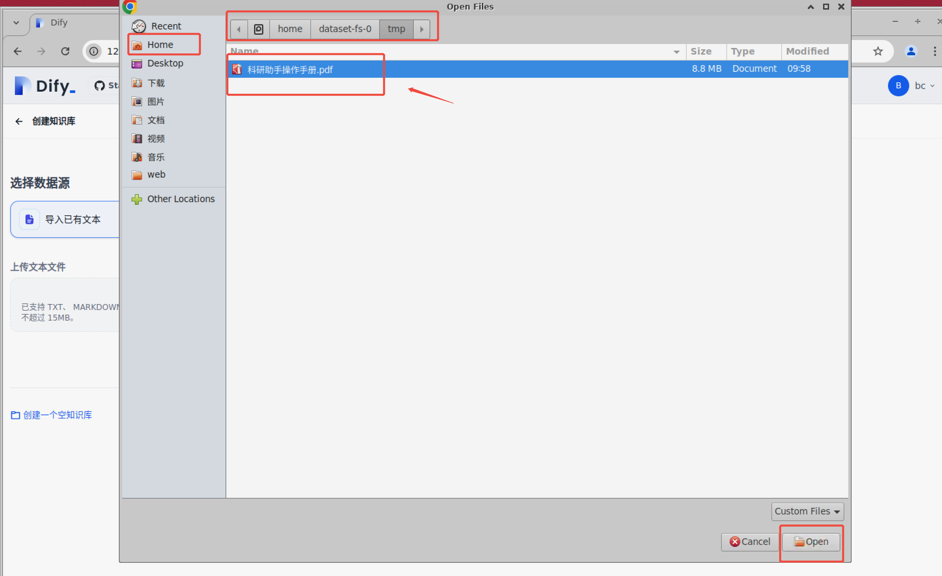Expand the file type sort dropdown arrow

836,511
